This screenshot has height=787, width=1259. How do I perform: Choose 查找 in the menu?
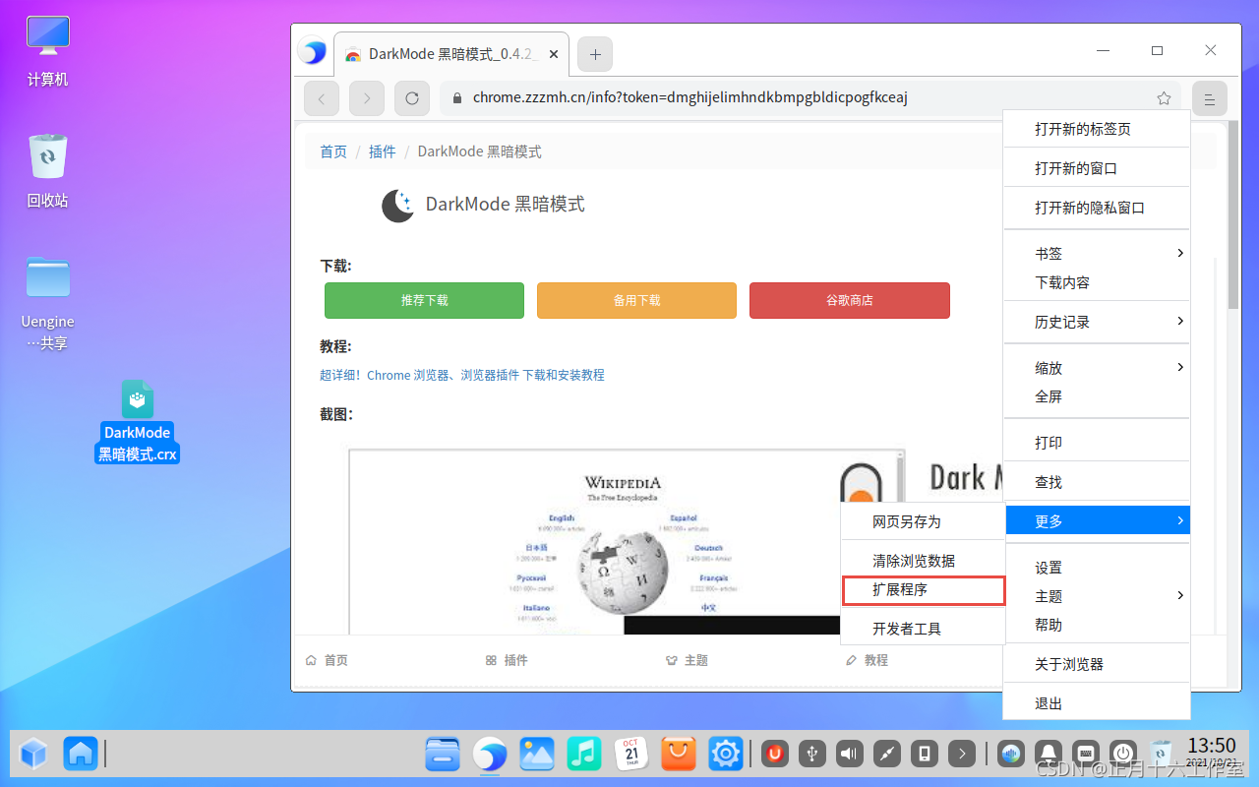click(x=1097, y=482)
